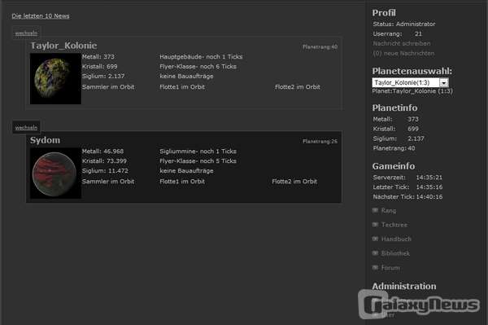This screenshot has height=325, width=488.
Task: Click the icon beside Bibliothek
Action: 375,253
